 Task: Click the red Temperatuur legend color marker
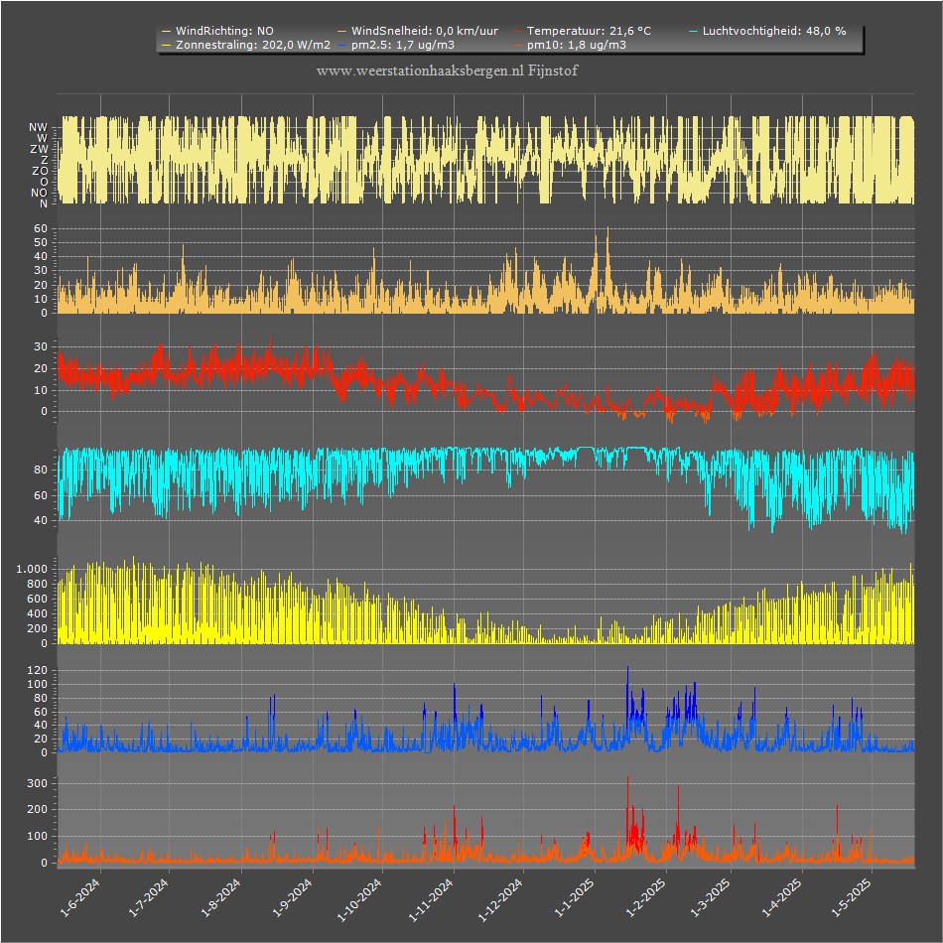(x=518, y=31)
